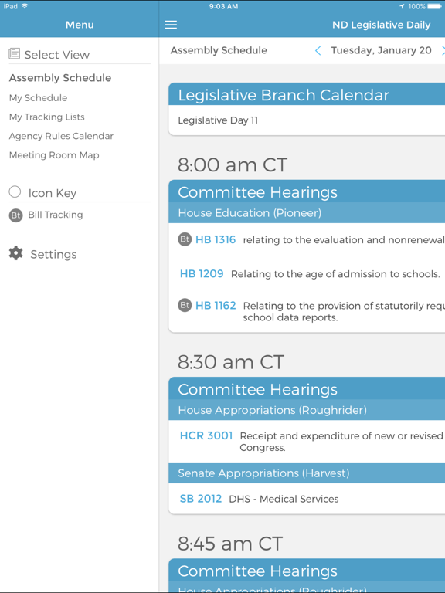Image resolution: width=445 pixels, height=593 pixels.
Task: Select the Icon Key circle
Action: [x=15, y=191]
